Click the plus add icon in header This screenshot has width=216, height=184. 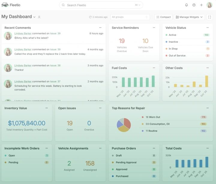pos(201,5)
